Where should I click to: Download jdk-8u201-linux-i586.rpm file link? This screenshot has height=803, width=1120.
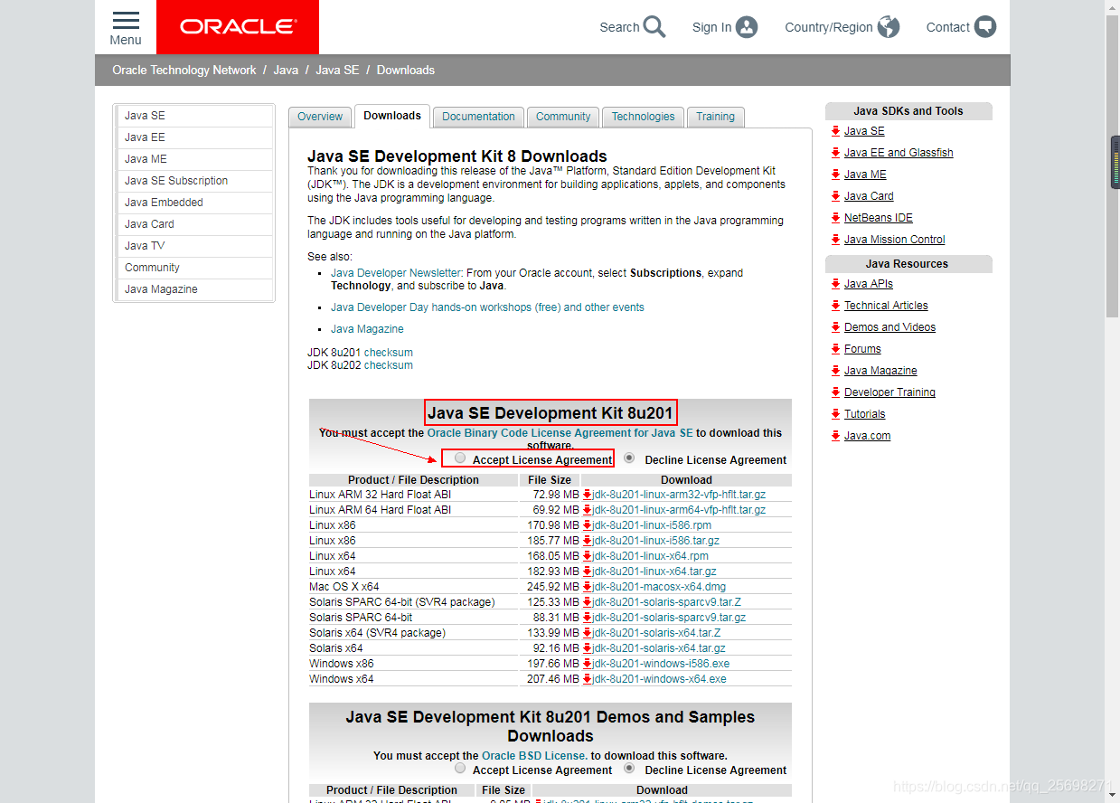(x=652, y=525)
